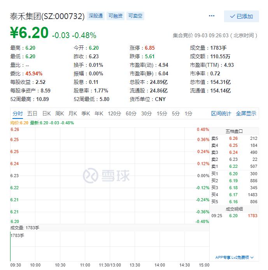Switch to the 月K chart tab
This screenshot has height=270, width=268.
pos(73,114)
